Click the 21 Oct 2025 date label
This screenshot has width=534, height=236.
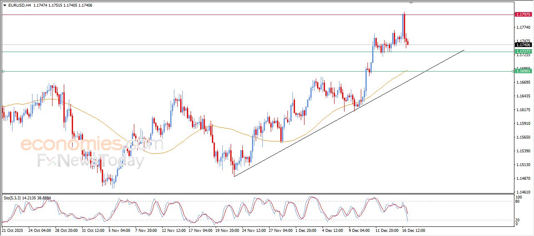coord(13,230)
